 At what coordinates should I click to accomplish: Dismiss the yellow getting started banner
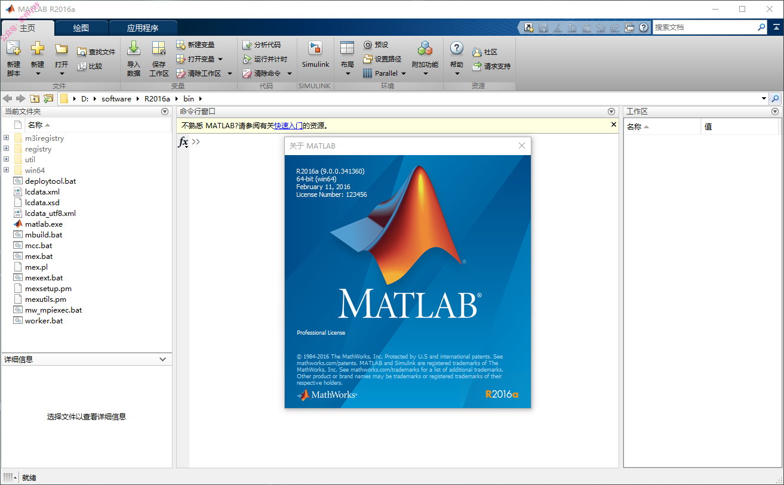click(x=613, y=125)
